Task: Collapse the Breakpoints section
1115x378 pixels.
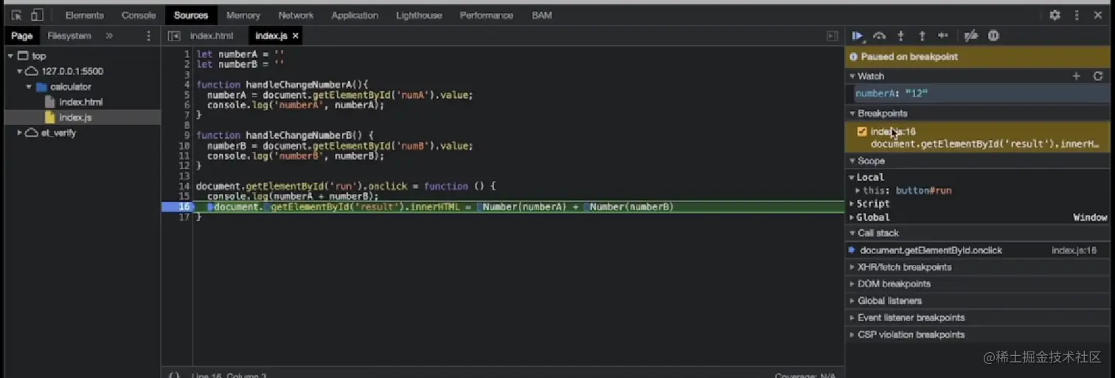Action: pyautogui.click(x=852, y=113)
